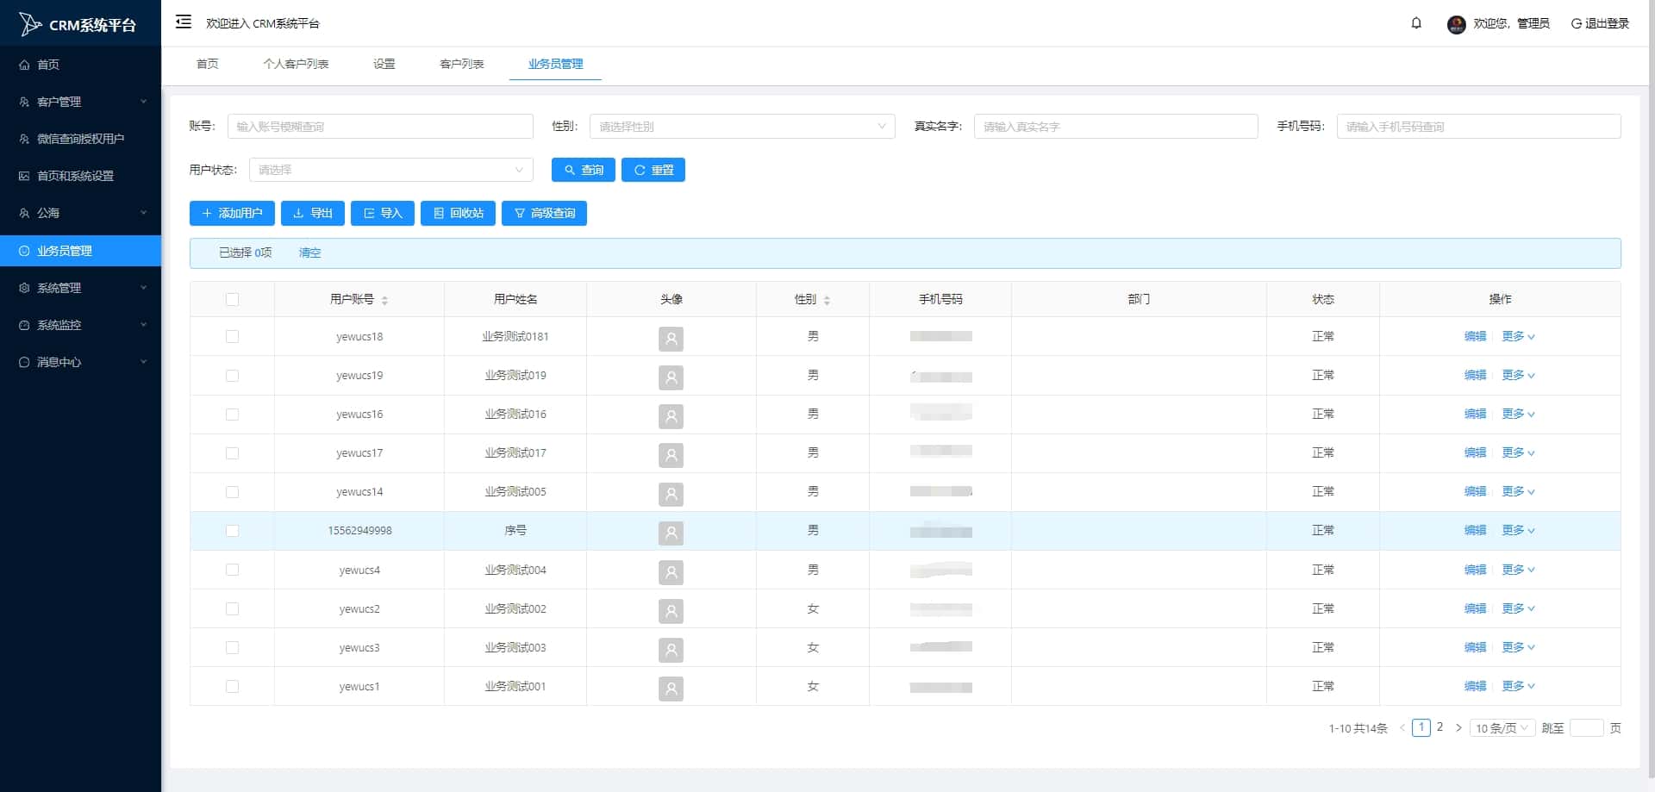Click 编辑 for yewucs1 row

[1475, 687]
